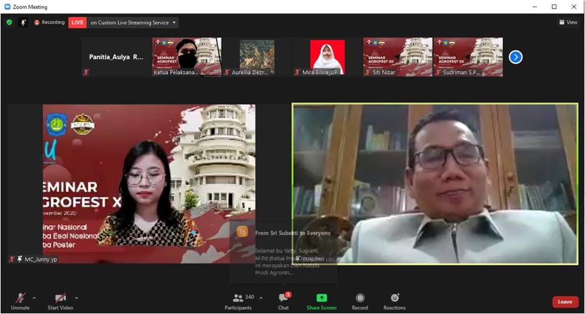
Task: Click the red LIVE badge
Action: 77,22
